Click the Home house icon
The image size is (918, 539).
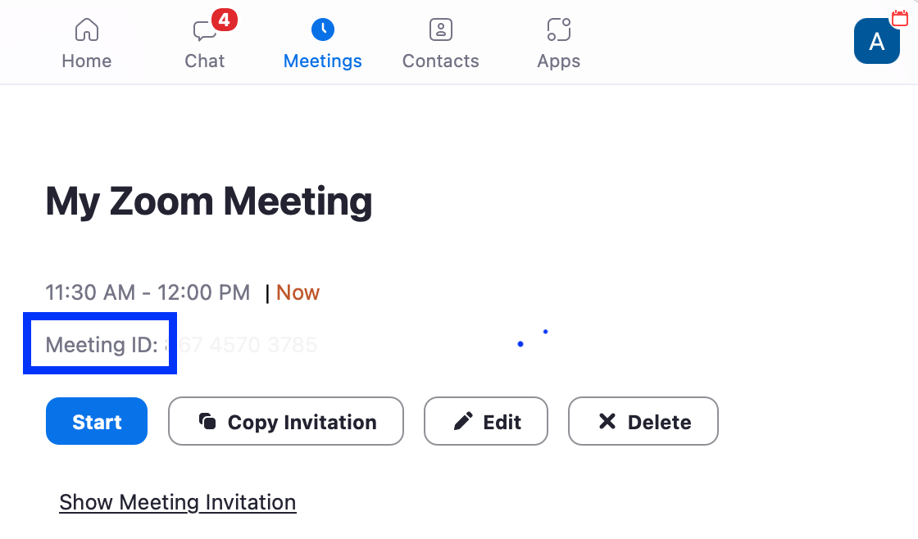coord(87,29)
